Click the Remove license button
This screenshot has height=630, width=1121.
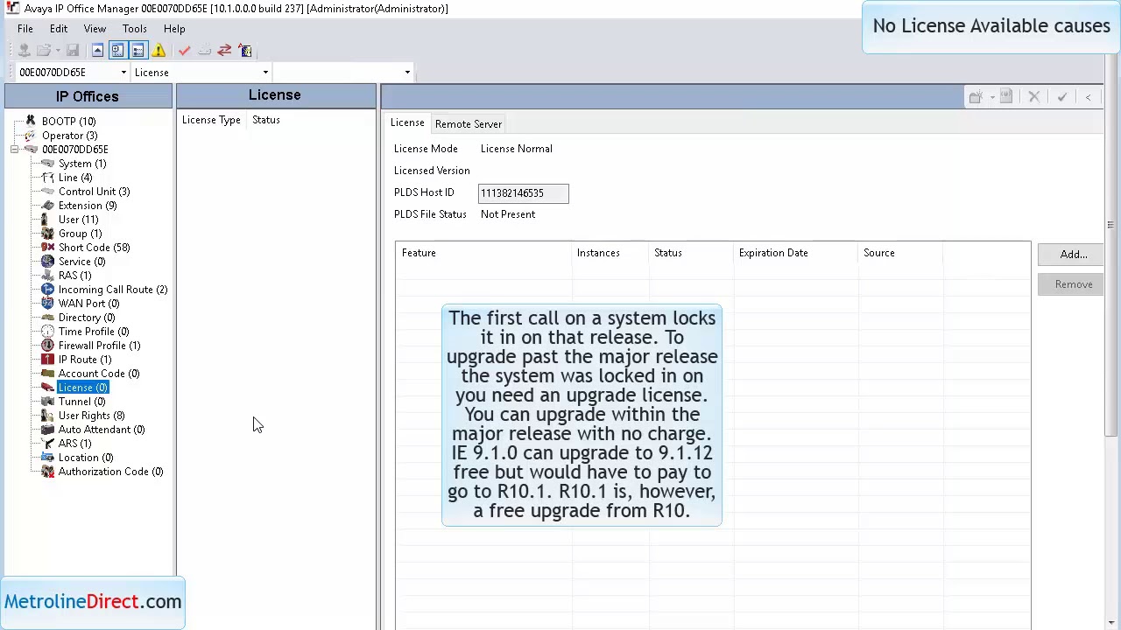pyautogui.click(x=1073, y=284)
